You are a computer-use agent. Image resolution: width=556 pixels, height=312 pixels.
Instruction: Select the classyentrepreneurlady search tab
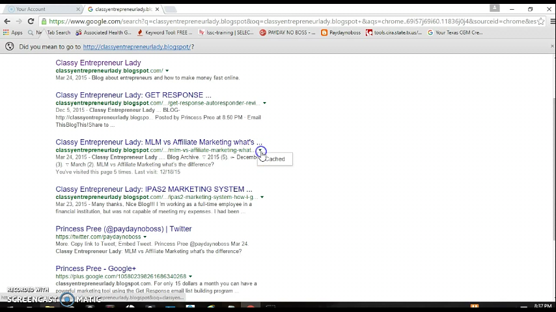(x=122, y=9)
